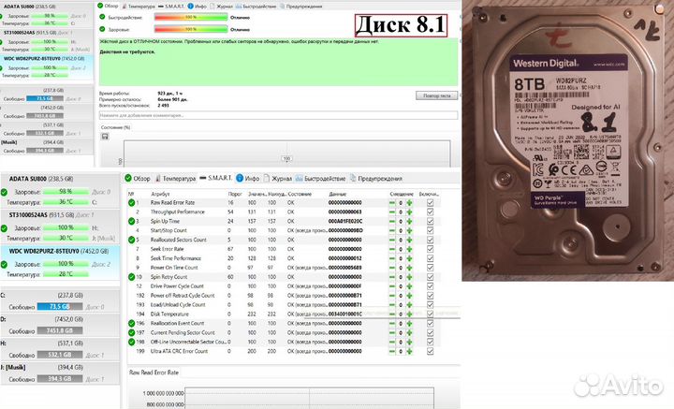Click the 7451.8 GB free space bar for D:

click(x=60, y=330)
